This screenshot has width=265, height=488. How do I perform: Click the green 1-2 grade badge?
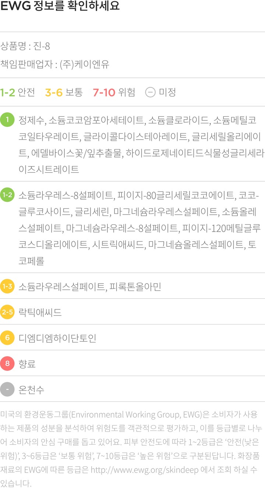tap(7, 195)
